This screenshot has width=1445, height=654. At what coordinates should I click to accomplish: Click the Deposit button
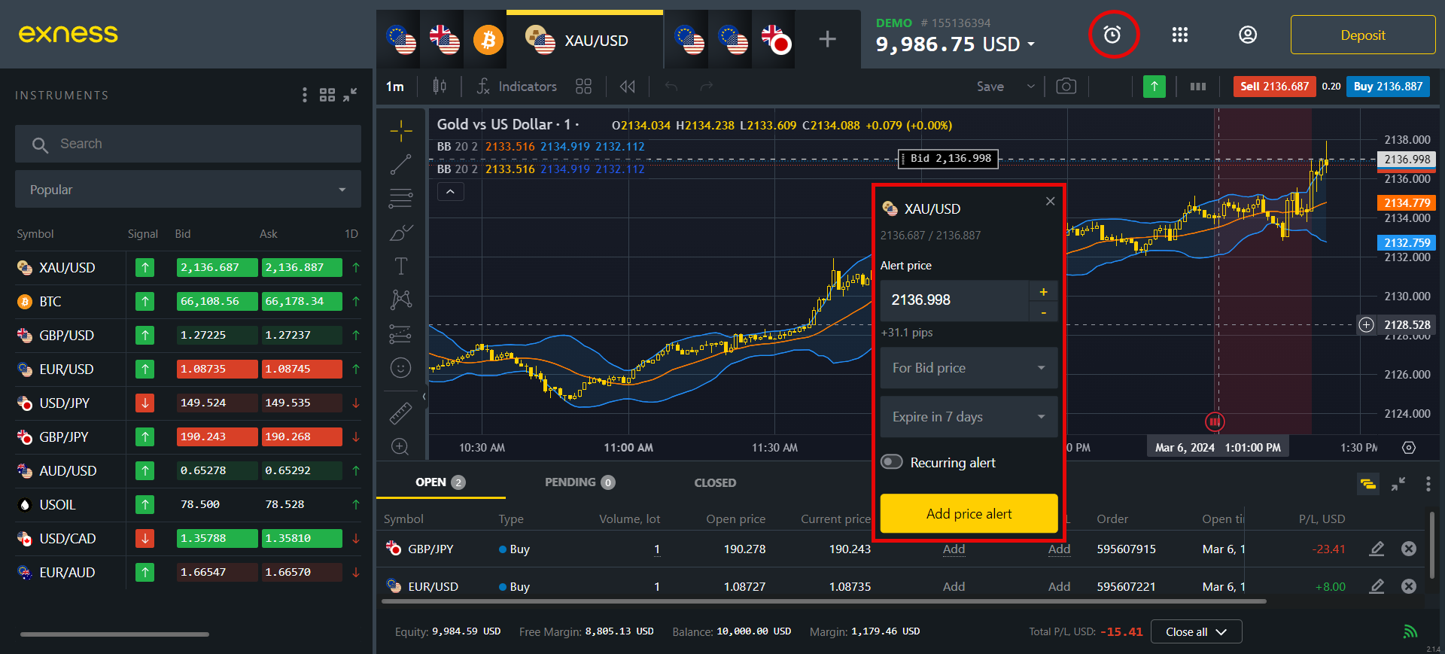tap(1363, 35)
